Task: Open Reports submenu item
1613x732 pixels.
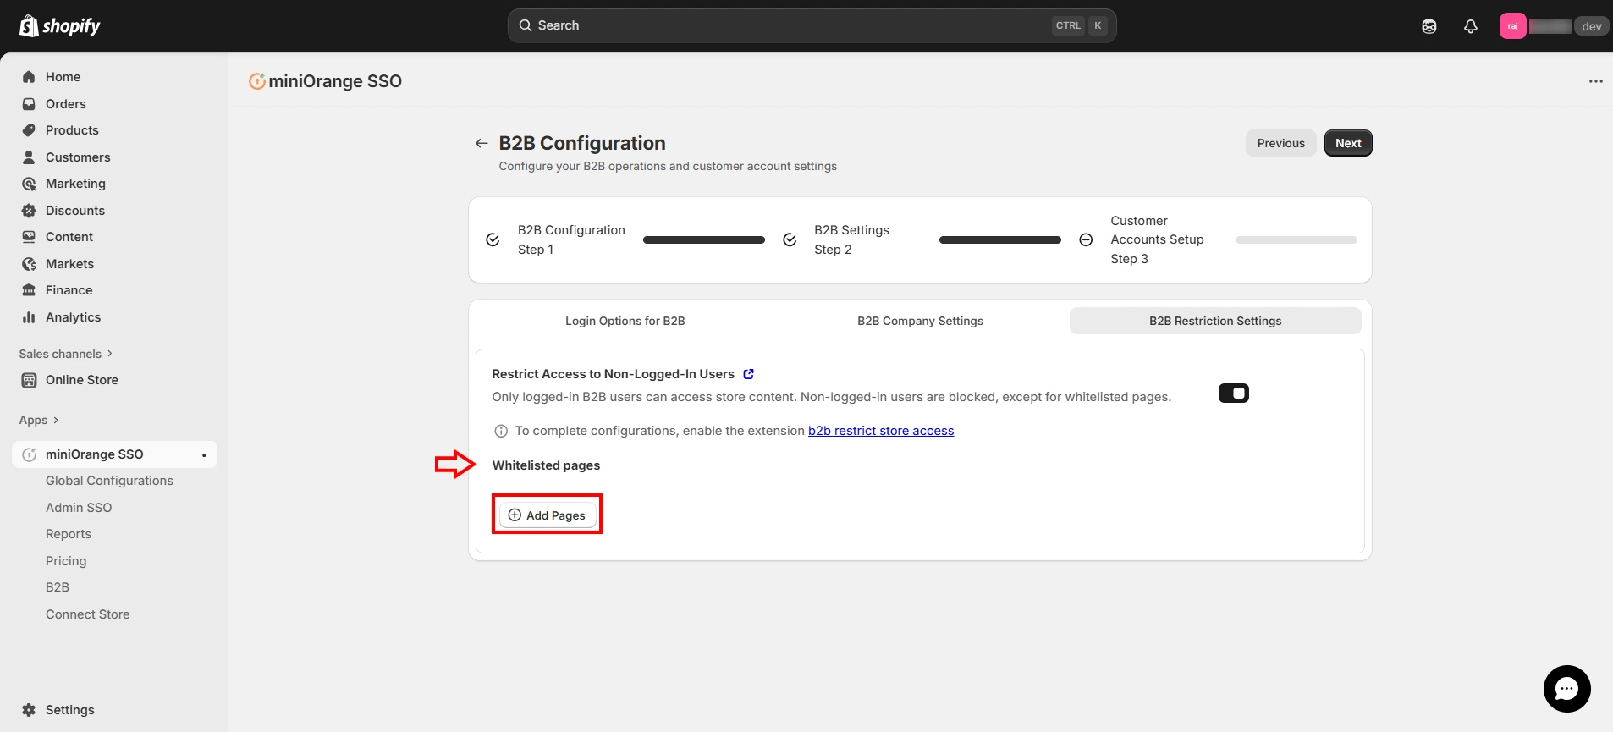Action: 69,534
